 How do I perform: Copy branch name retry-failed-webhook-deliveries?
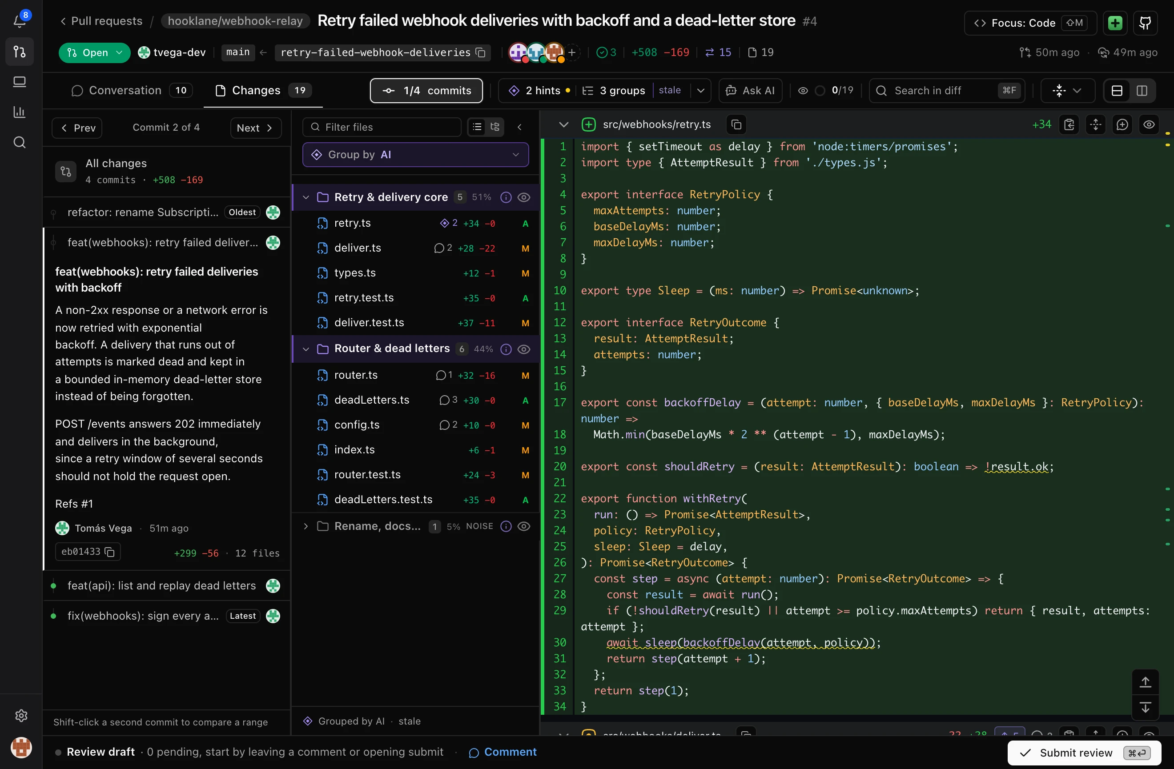pos(481,52)
